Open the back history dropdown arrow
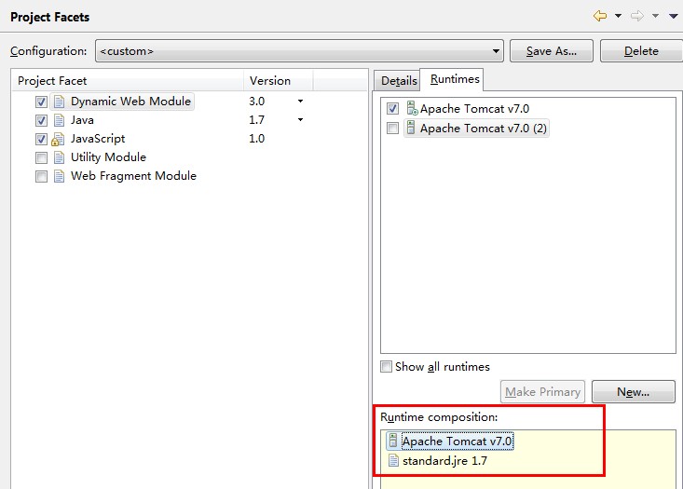 [x=618, y=16]
